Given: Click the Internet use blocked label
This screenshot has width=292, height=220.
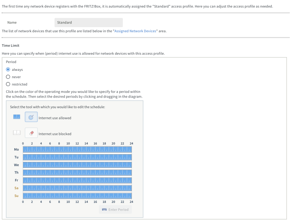Looking at the screenshot, I should 55,134.
